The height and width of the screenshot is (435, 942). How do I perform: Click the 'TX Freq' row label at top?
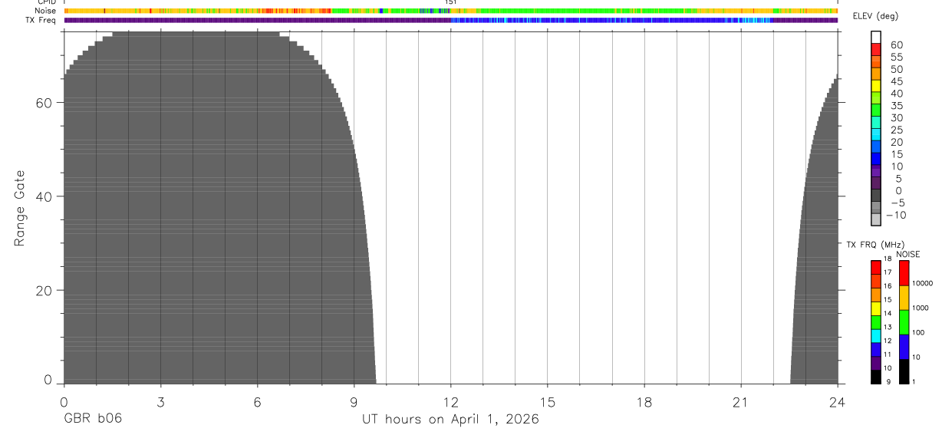(x=41, y=20)
